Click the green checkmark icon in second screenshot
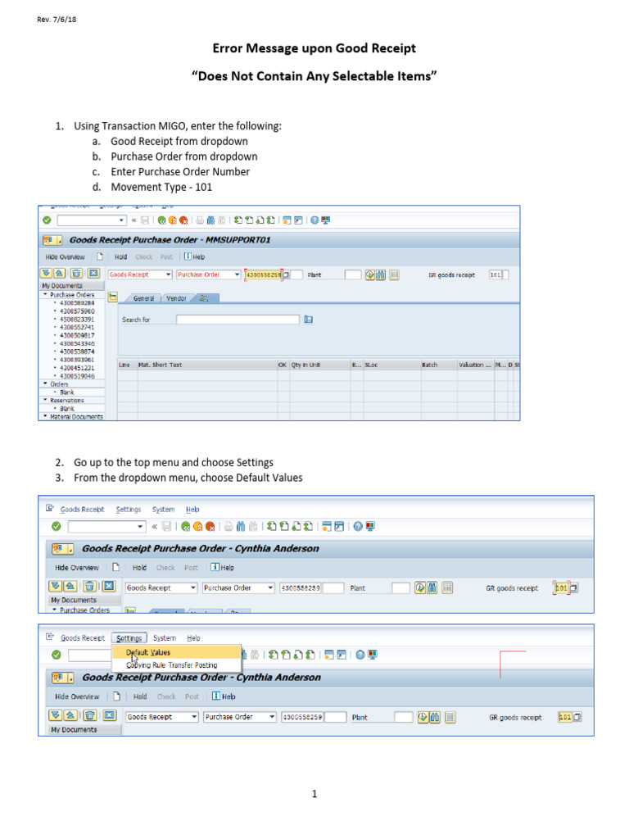Image resolution: width=629 pixels, height=839 pixels. click(57, 527)
